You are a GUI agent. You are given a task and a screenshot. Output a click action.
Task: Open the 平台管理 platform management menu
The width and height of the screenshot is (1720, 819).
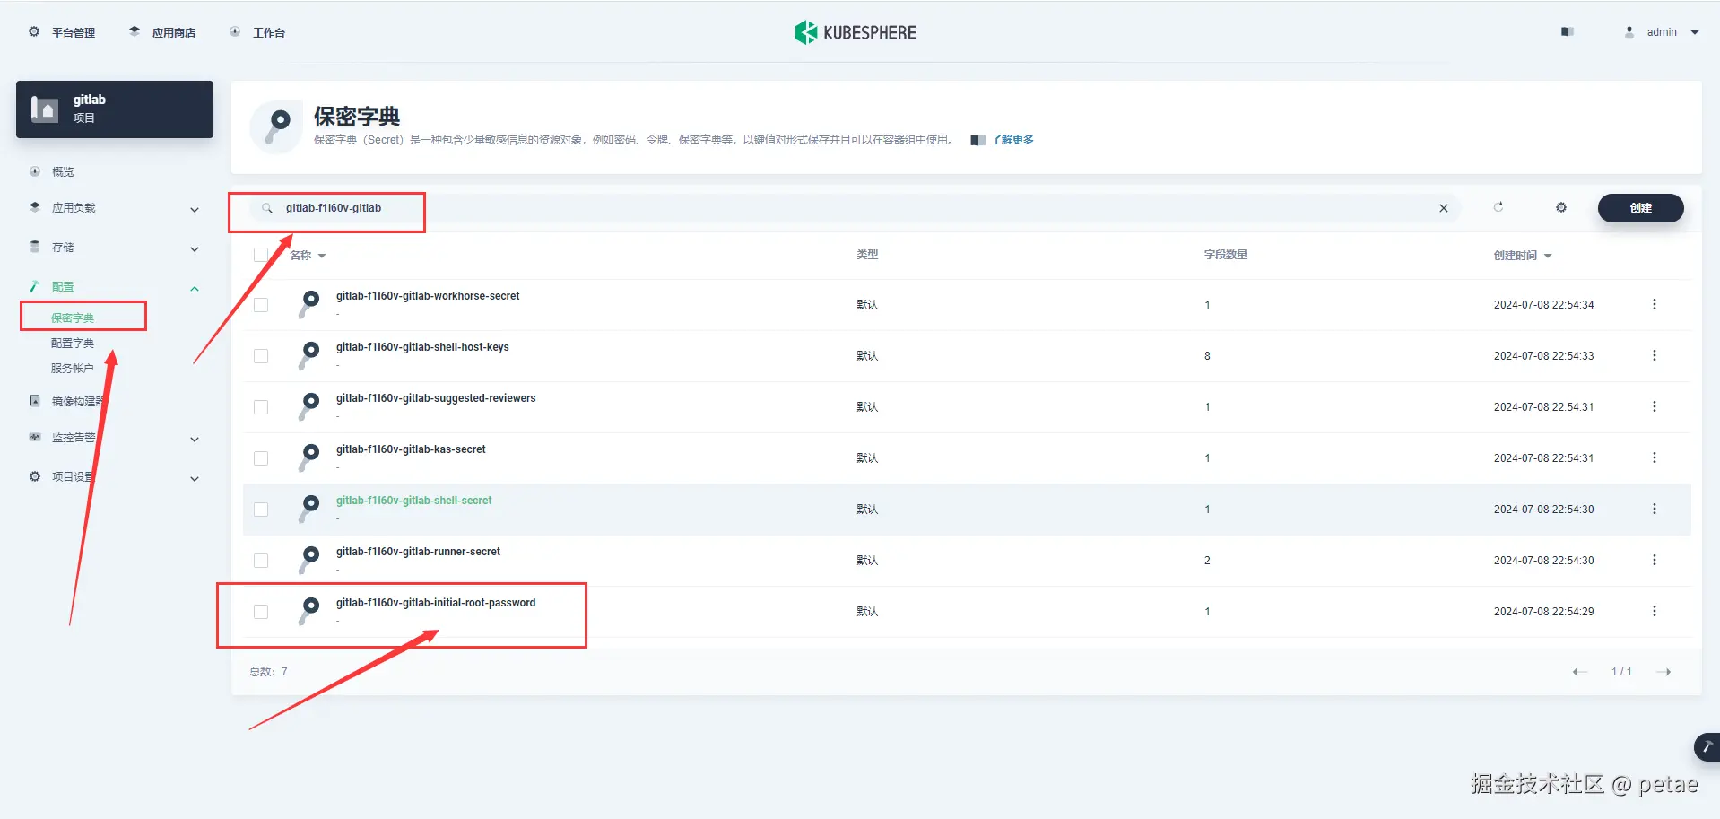(62, 32)
